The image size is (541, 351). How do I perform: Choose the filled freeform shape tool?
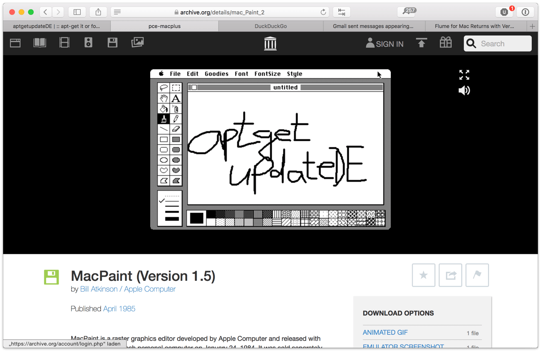click(176, 170)
